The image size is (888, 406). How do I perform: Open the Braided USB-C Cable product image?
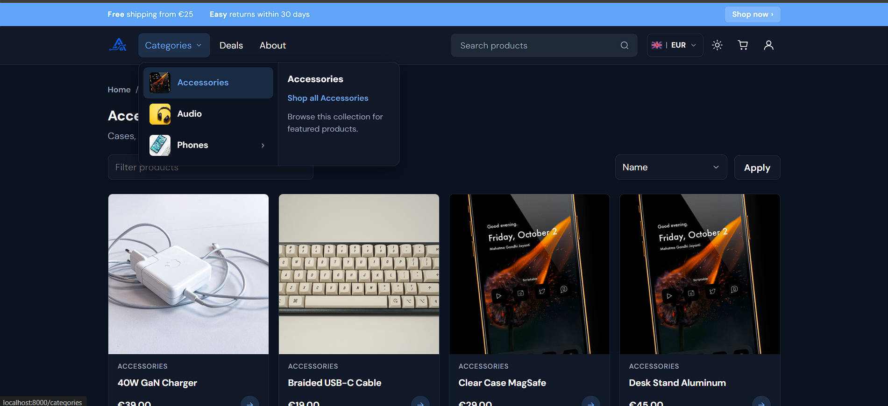[x=359, y=274]
